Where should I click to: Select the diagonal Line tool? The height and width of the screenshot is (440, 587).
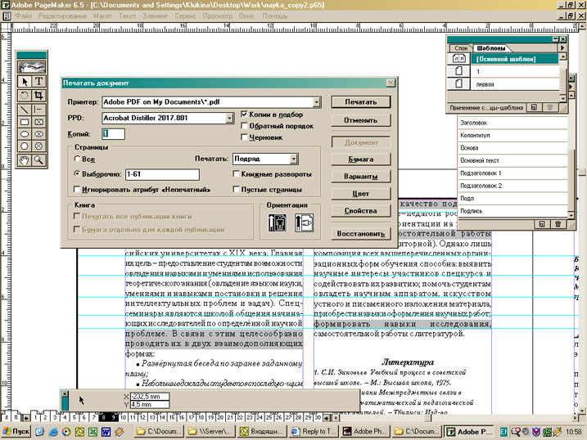click(x=25, y=109)
